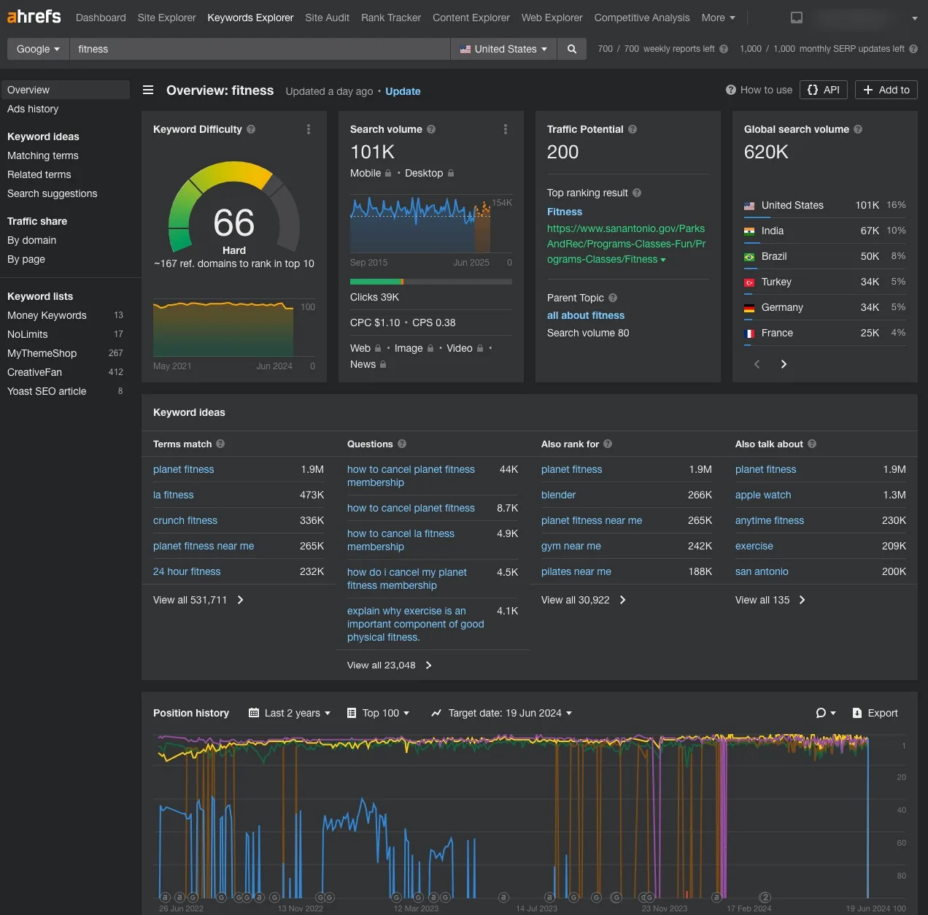Open the United States country selector
The width and height of the screenshot is (928, 915).
[x=503, y=49]
